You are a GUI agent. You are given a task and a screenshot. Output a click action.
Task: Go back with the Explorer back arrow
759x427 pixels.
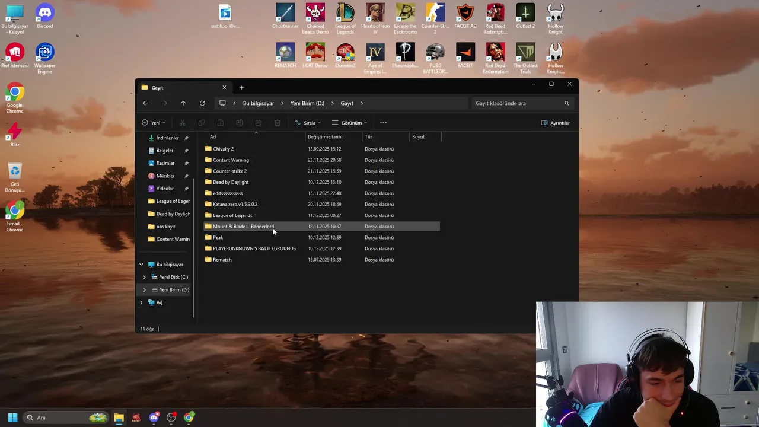point(145,103)
